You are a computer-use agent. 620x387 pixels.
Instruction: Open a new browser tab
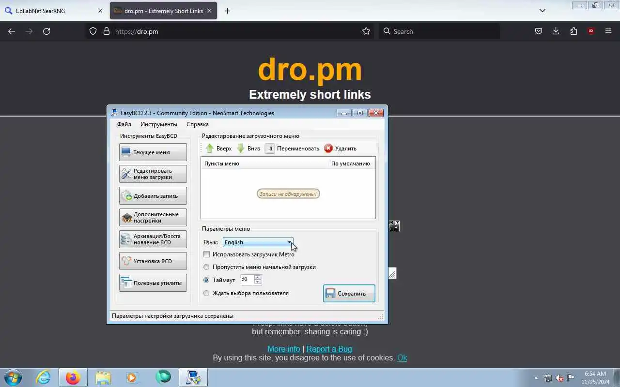(227, 11)
